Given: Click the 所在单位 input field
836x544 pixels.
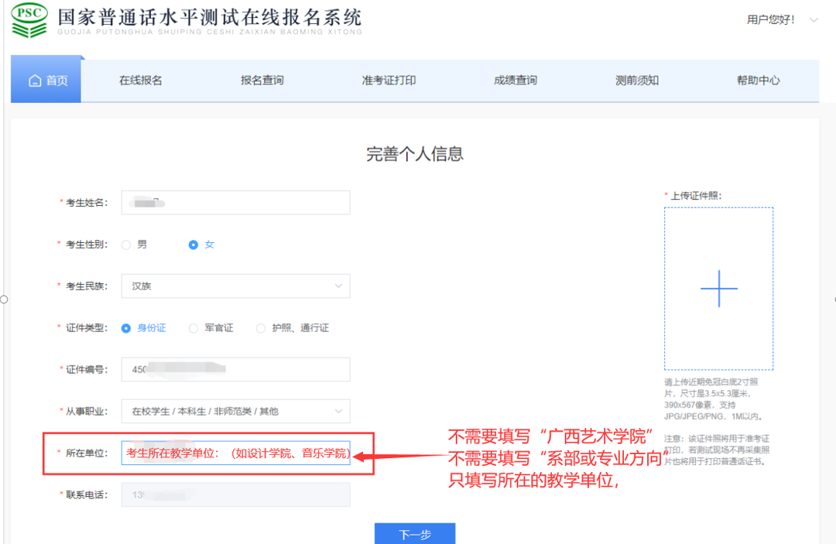Looking at the screenshot, I should [235, 453].
